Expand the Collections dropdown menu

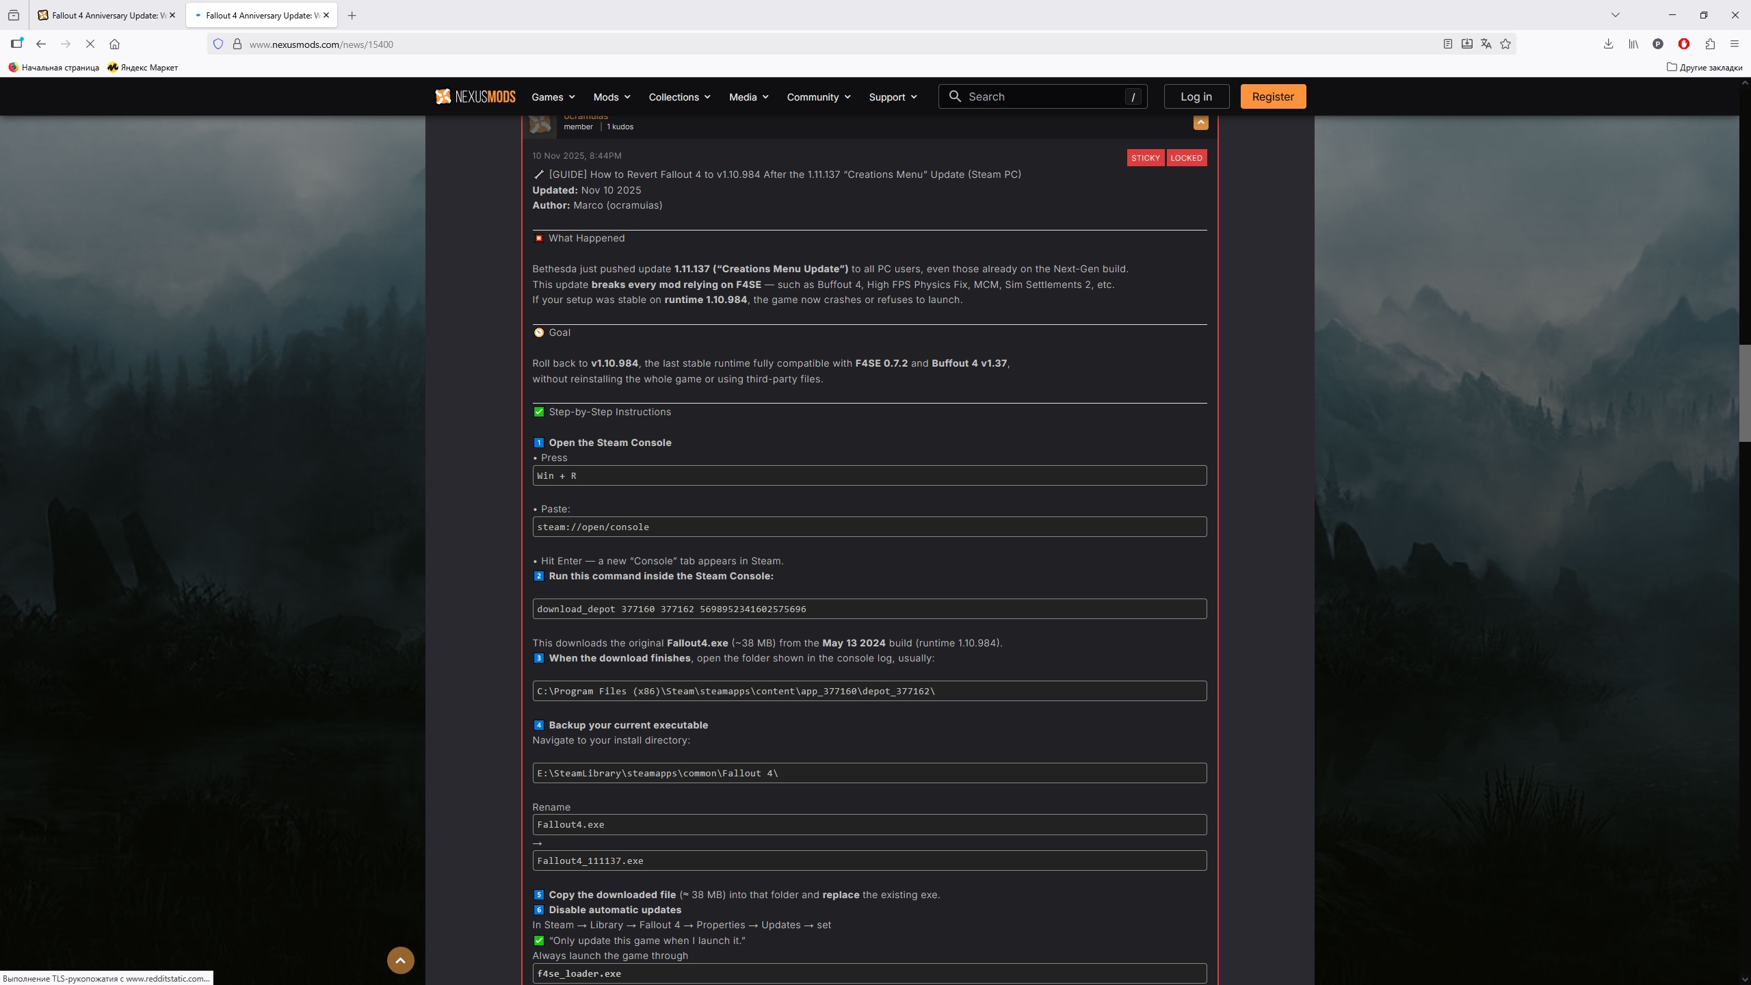pos(679,97)
